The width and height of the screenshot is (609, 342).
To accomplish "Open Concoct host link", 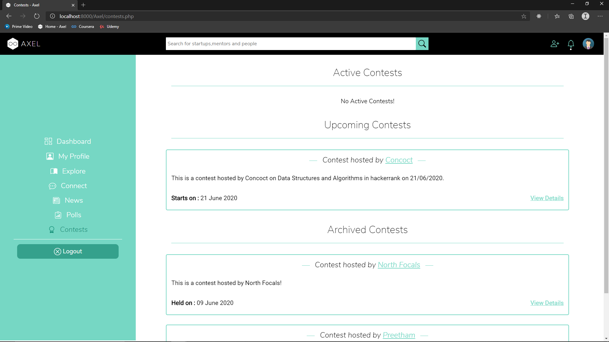I will tap(399, 160).
